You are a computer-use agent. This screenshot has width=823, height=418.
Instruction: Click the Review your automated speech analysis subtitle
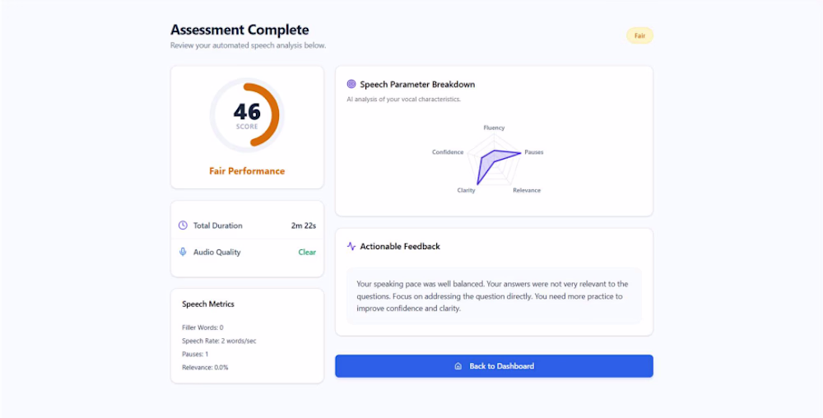[x=249, y=45]
